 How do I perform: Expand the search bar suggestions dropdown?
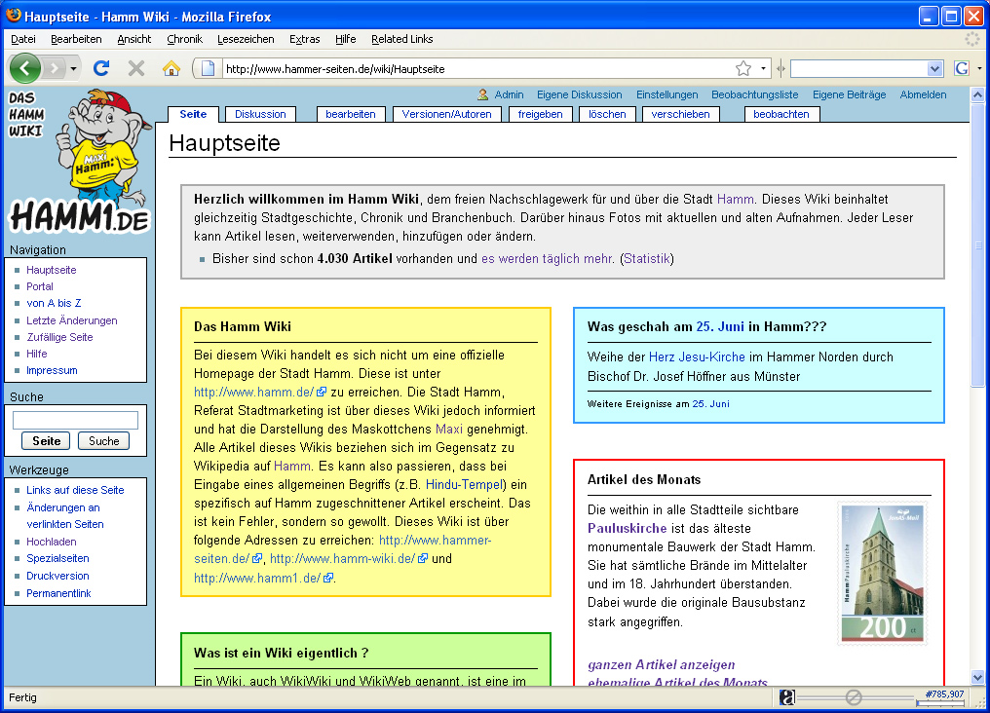(935, 68)
